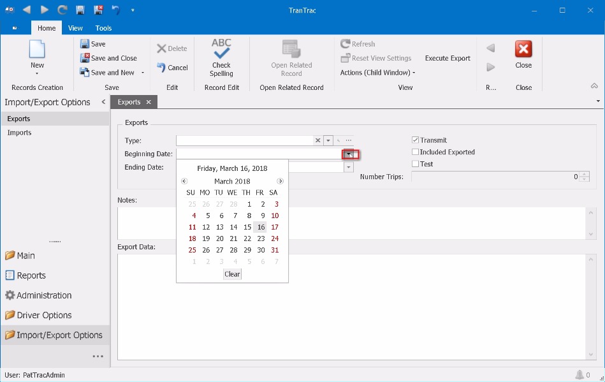The image size is (605, 382).
Task: Open the Type field dropdown
Action: (x=328, y=140)
